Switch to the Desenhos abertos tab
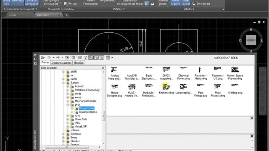This screenshot has width=269, height=151. [61, 63]
